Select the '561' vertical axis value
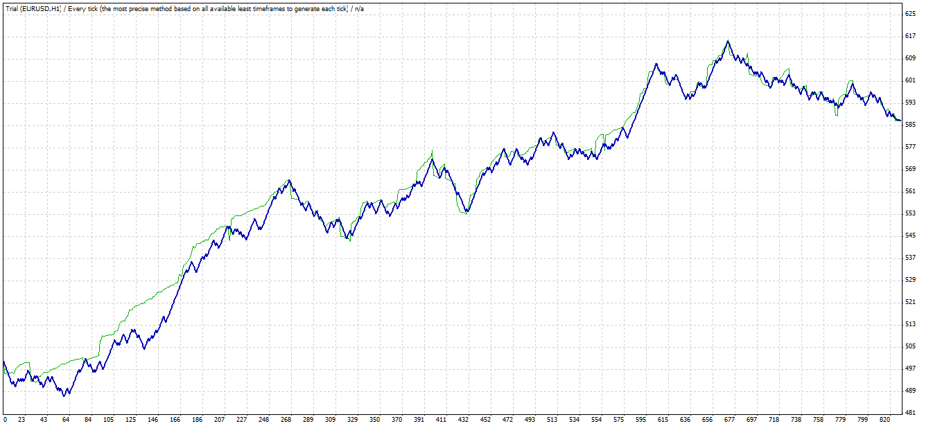Viewport: 933px width, 426px height. (x=910, y=191)
